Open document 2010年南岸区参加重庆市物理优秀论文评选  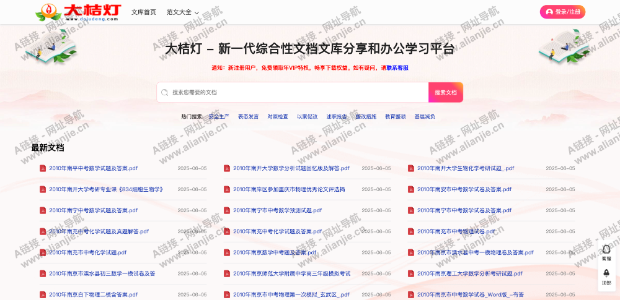[x=289, y=189]
